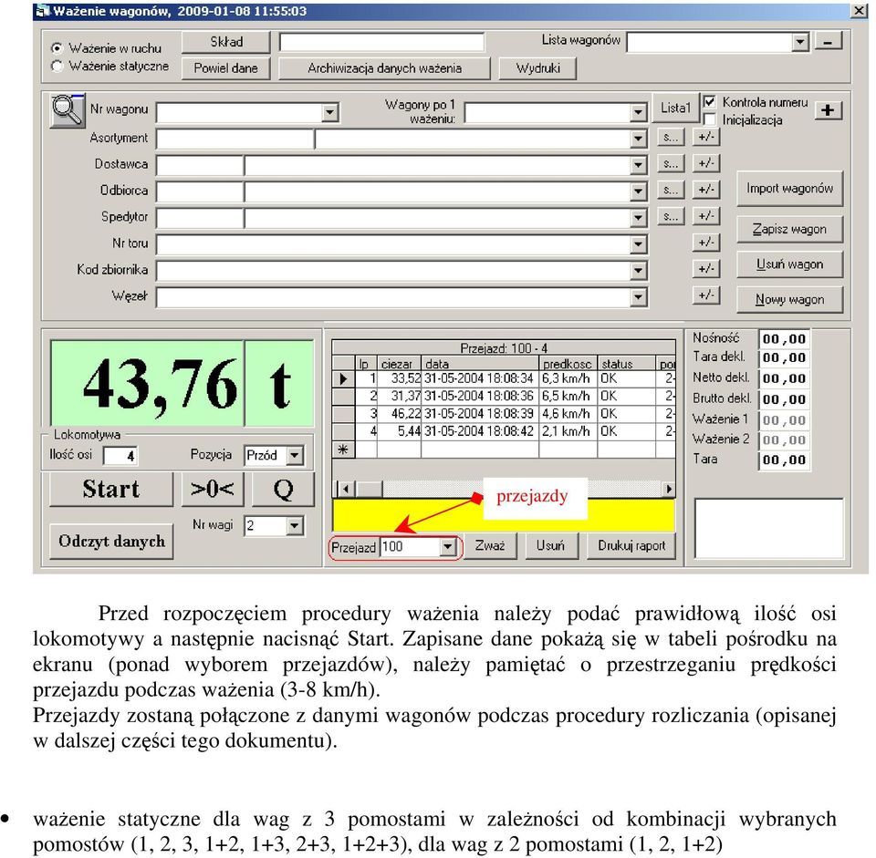Click the Nowy wagon button
Image resolution: width=876 pixels, height=858 pixels.
tap(789, 300)
